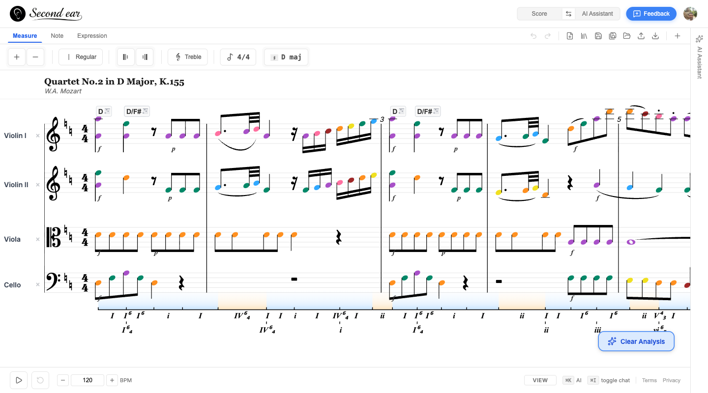The image size is (708, 393).
Task: Open the D maj key signature selector
Action: pyautogui.click(x=286, y=57)
